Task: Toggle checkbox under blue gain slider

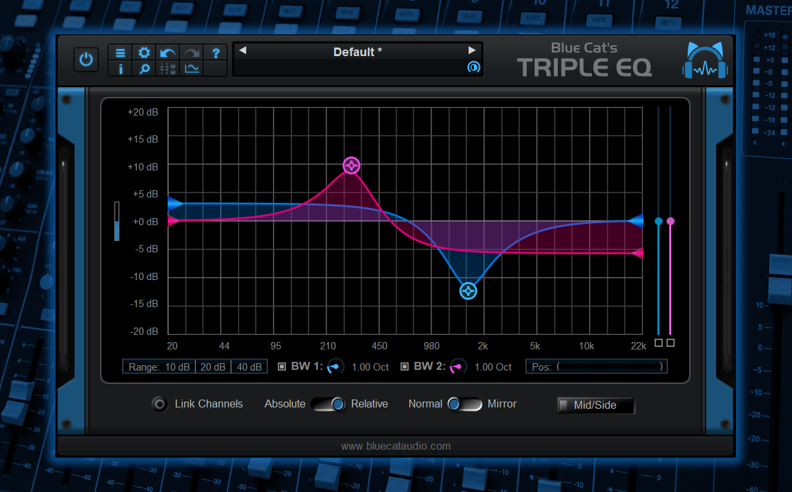Action: point(658,343)
